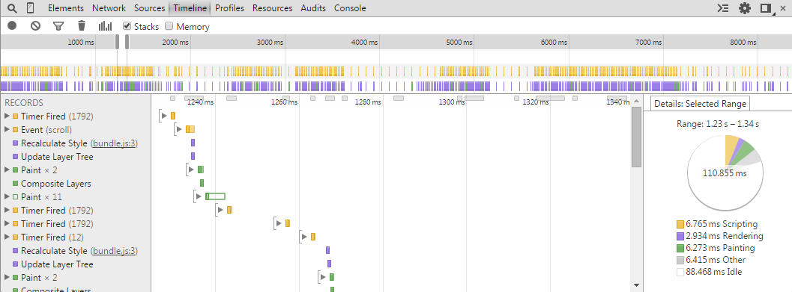The image size is (792, 292).
Task: Expand the third Timer Fired (1792) record
Action: [x=7, y=223]
